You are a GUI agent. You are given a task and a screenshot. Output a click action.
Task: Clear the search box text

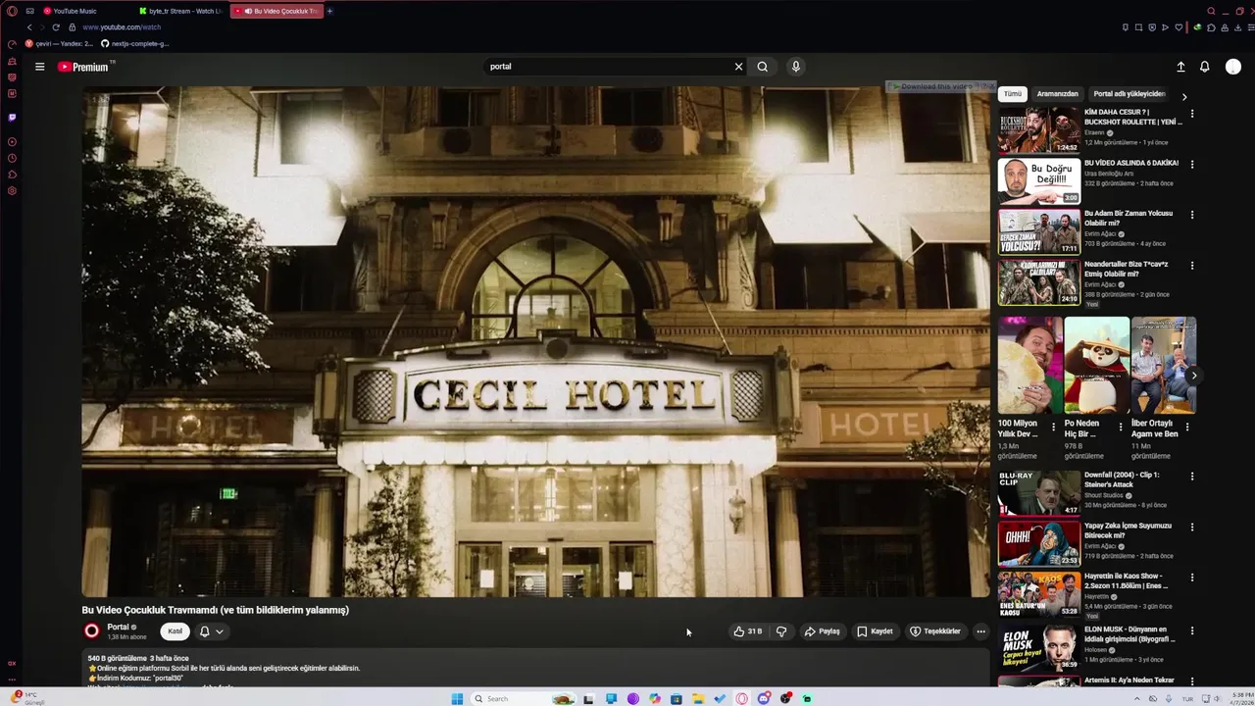[x=738, y=67]
